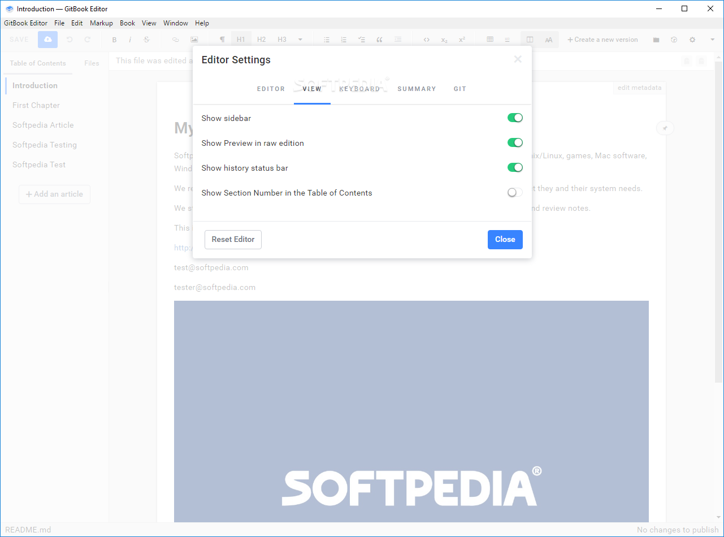Image resolution: width=724 pixels, height=537 pixels.
Task: Open Softpedia Testing in sidebar
Action: click(x=45, y=145)
